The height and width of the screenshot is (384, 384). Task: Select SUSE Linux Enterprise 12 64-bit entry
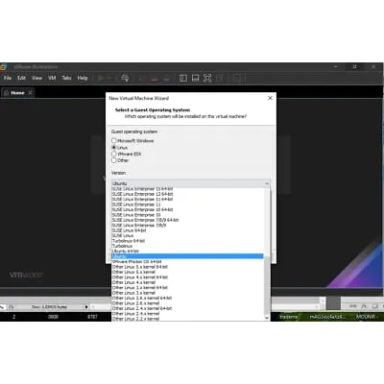pyautogui.click(x=142, y=194)
